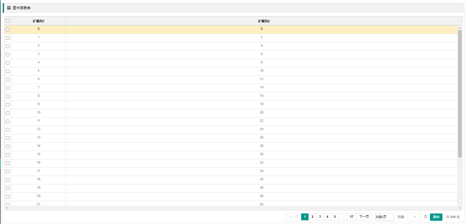Click the grid icon beside 图书信息表

[x=9, y=8]
